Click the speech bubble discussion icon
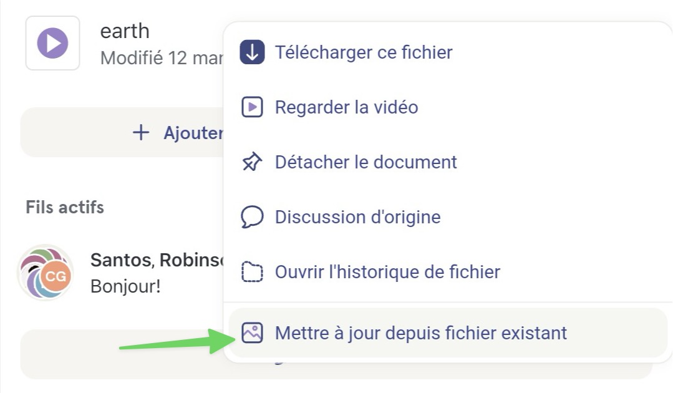This screenshot has width=673, height=393. [252, 216]
